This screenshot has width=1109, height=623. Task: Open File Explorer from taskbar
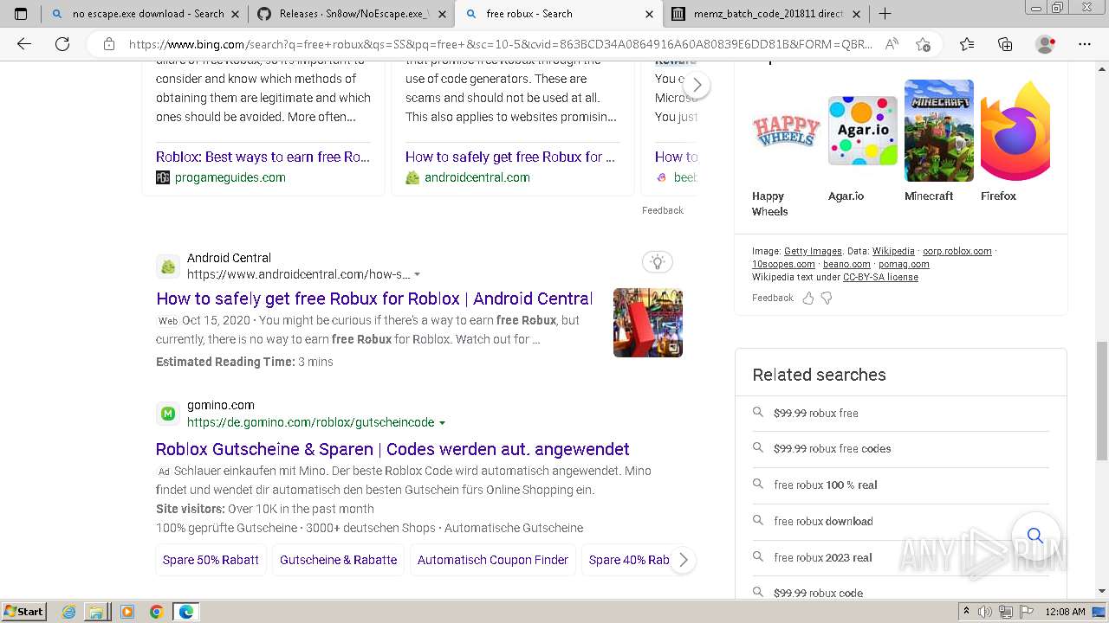(95, 612)
